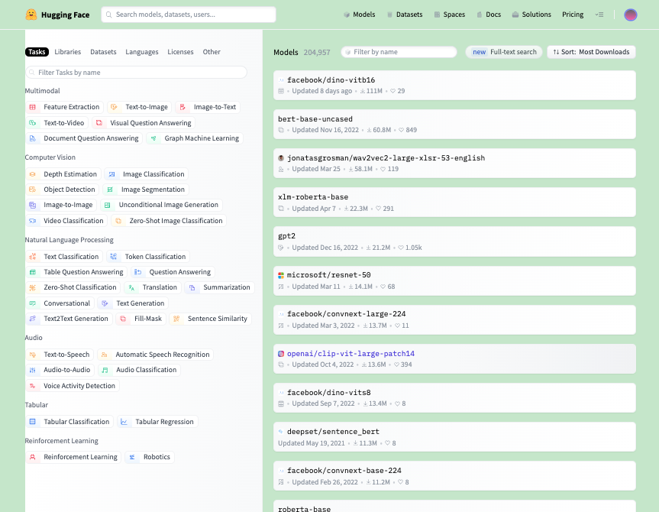Open Spaces in the top navigation
This screenshot has width=659, height=512.
[x=450, y=15]
